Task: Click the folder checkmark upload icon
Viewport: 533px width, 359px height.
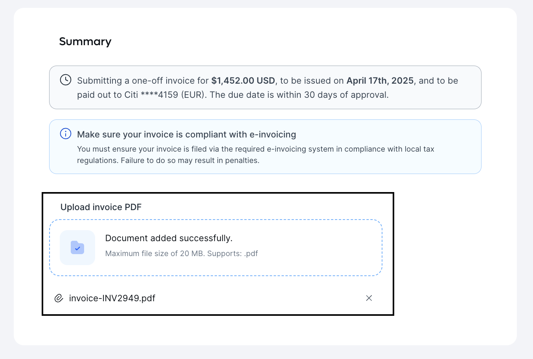Action: [77, 247]
